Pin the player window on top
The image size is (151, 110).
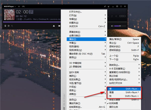(105, 7)
